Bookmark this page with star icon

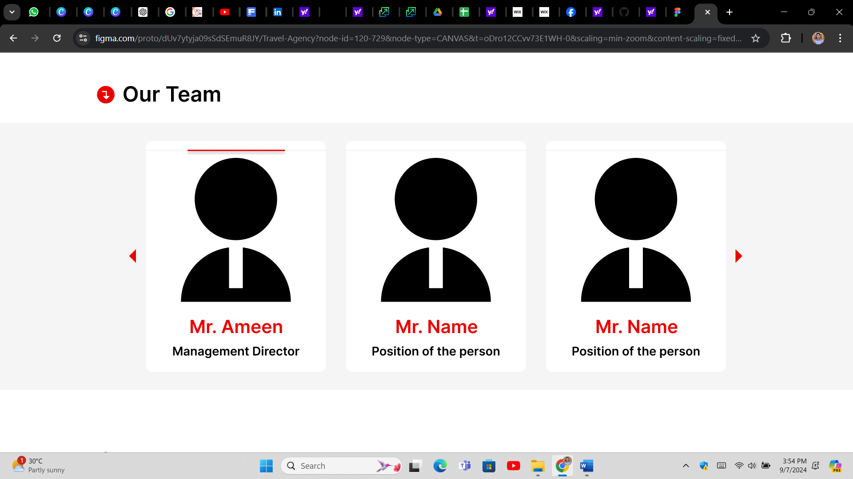point(756,38)
